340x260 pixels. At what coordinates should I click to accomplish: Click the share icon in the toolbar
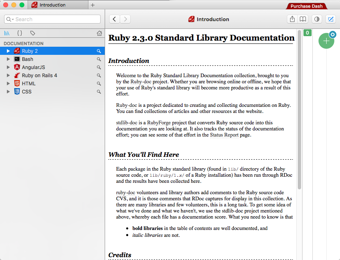point(292,19)
